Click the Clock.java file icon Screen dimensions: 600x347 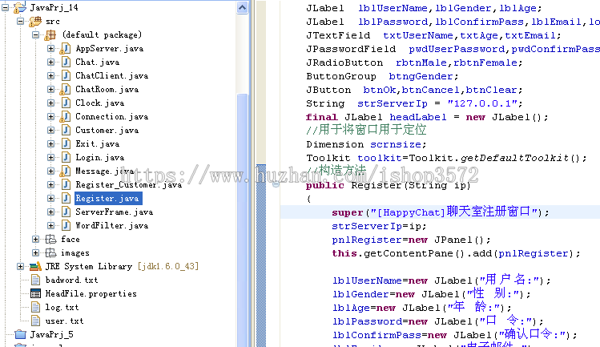coord(66,103)
